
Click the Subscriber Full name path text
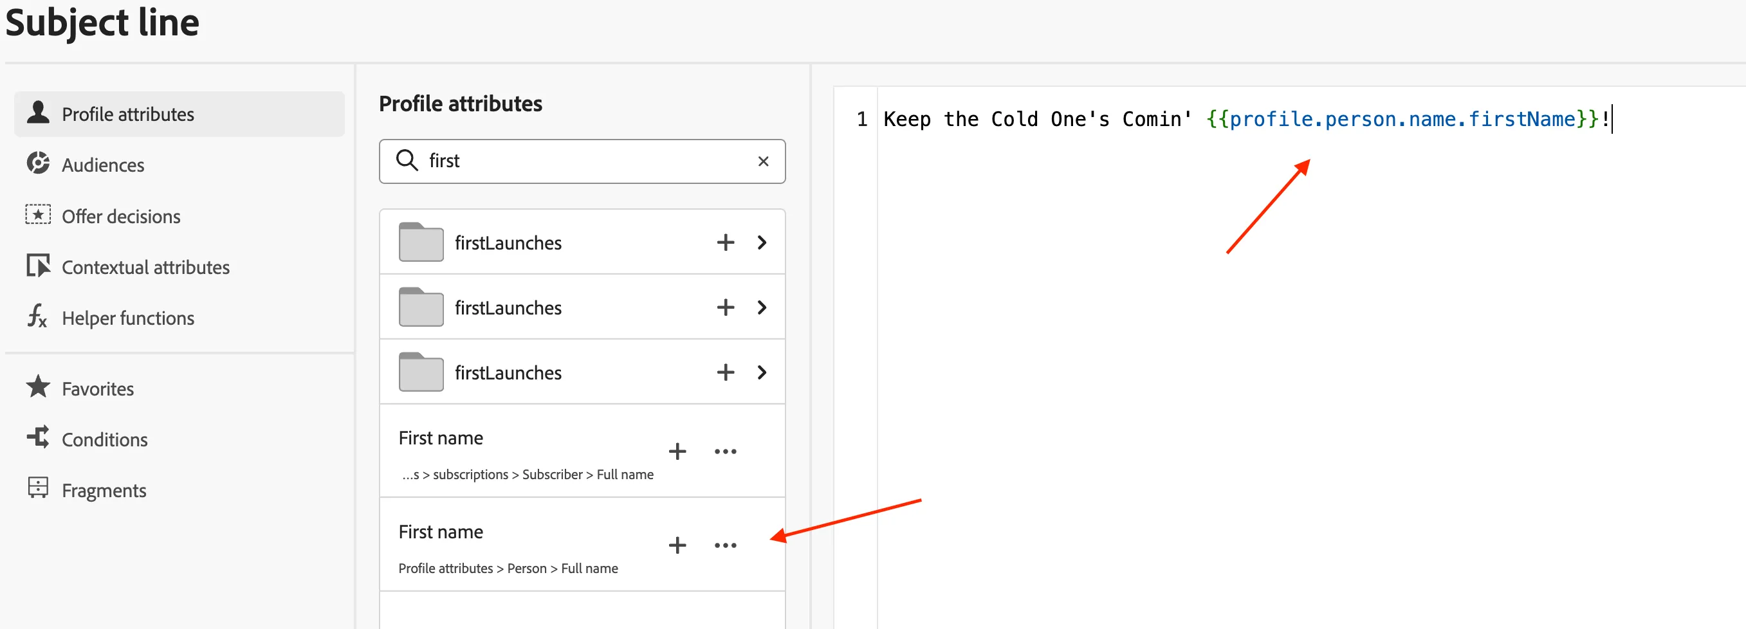click(x=528, y=475)
